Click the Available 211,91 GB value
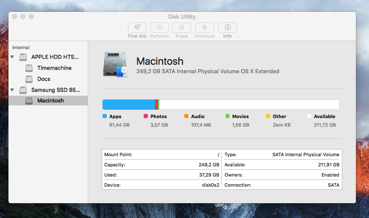This screenshot has height=218, width=369. pos(329,165)
